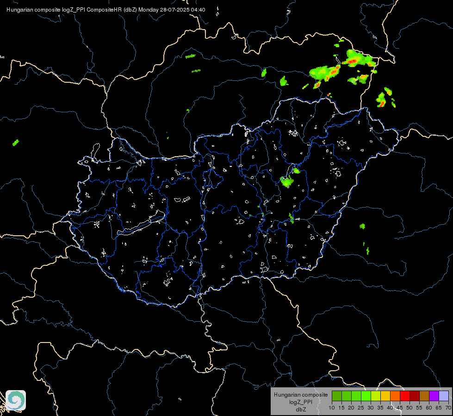This screenshot has height=416, width=453.
Task: Click the 'Hungarian composite' legend caption
Action: (301, 395)
